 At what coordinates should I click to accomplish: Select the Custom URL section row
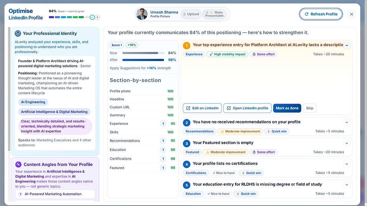143,107
